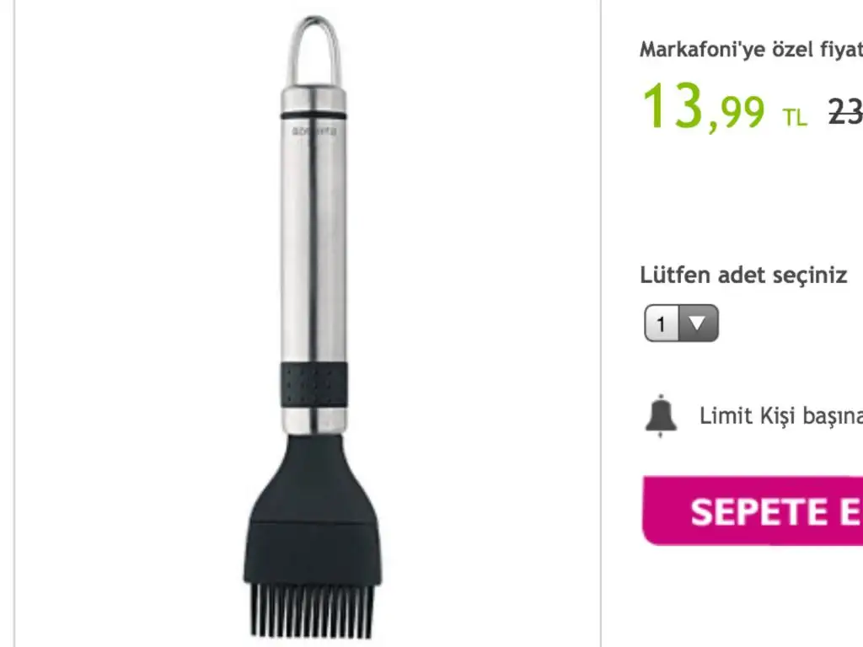Click the "Limit Kişi başına" text

(x=781, y=416)
